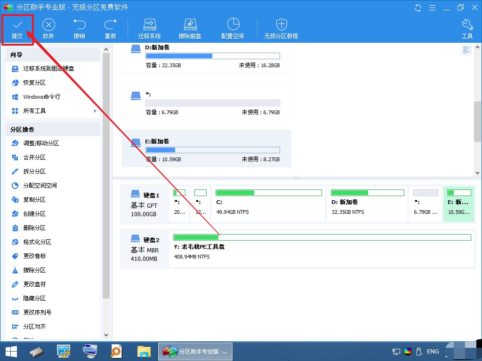Select D: 新加卷 32.35GB block in disk map
This screenshot has height=361, width=482.
(x=367, y=204)
